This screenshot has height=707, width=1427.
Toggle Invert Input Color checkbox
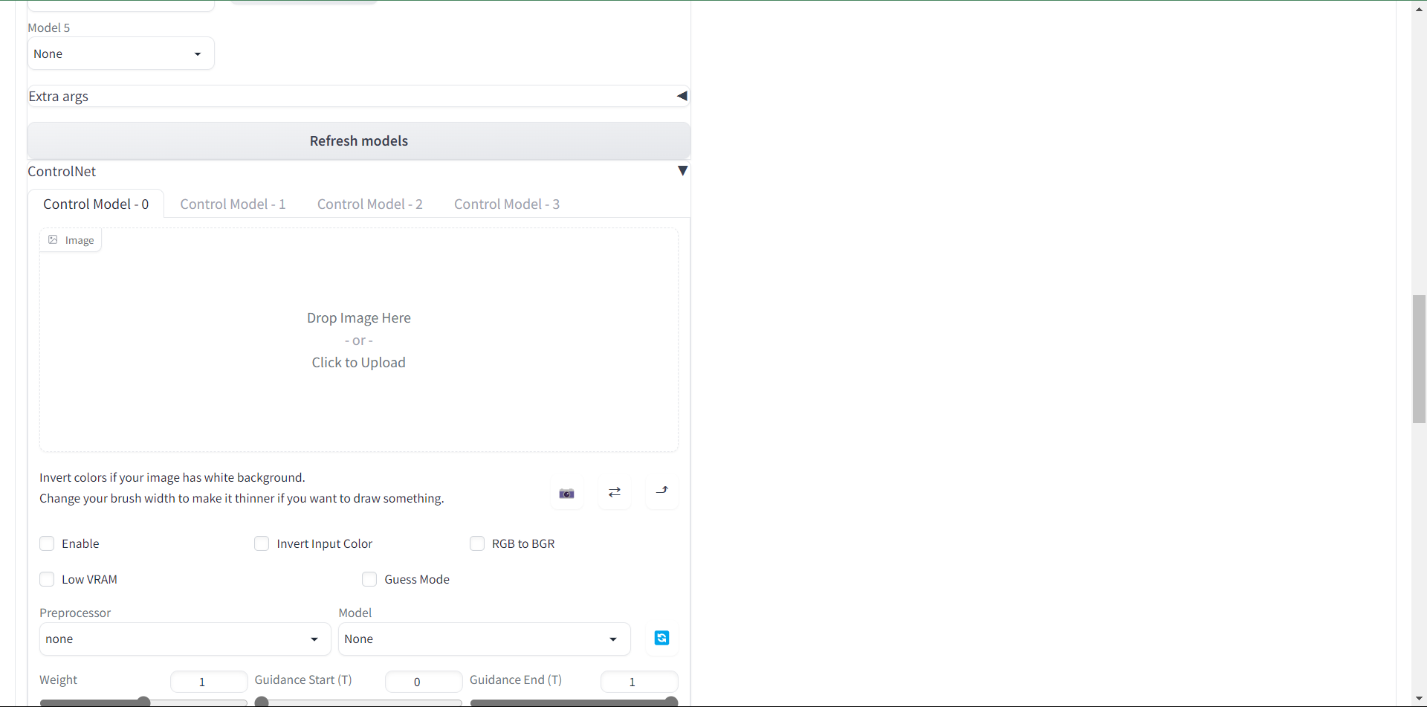point(262,543)
